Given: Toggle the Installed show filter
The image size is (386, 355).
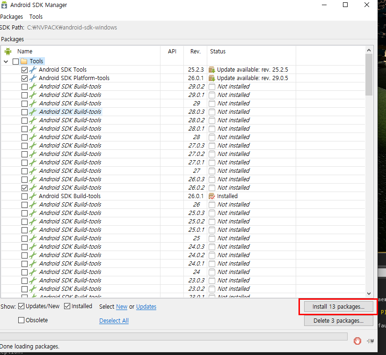Looking at the screenshot, I should click(67, 306).
